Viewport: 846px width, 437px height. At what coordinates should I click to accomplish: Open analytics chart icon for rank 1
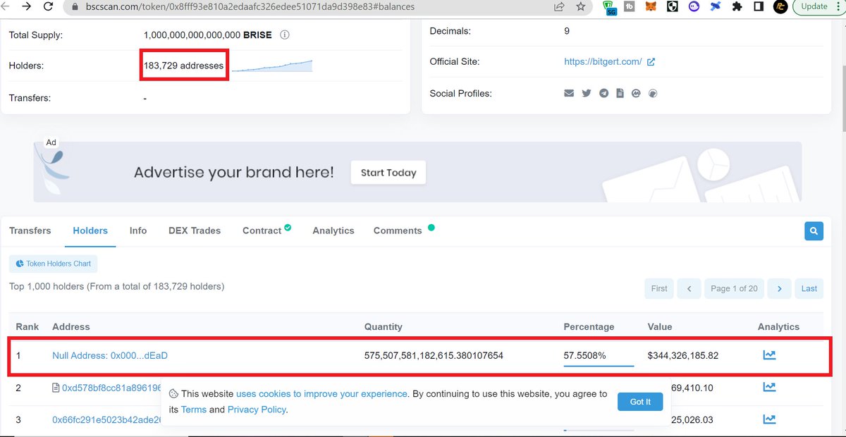(x=769, y=355)
